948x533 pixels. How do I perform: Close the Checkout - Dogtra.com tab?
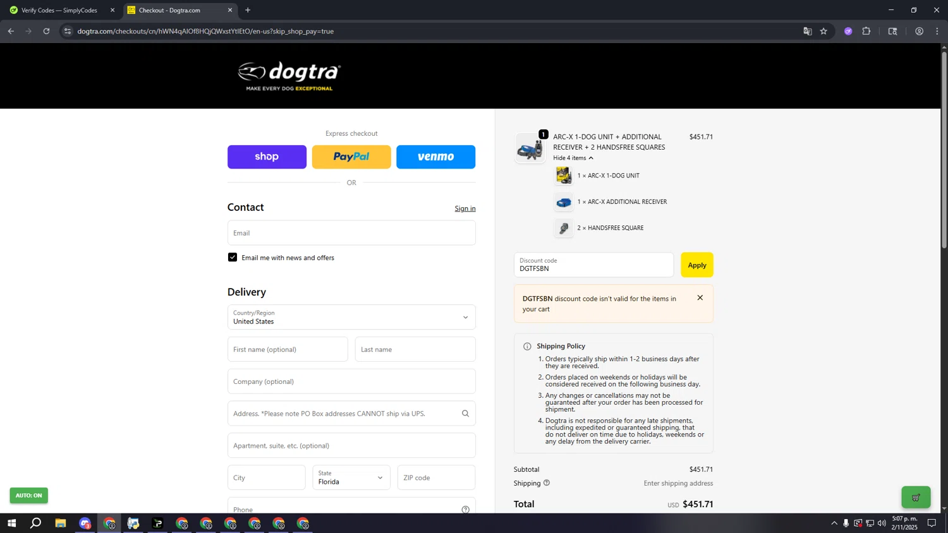[x=229, y=10]
